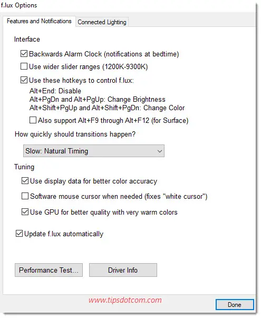Click the How quickly should transitions happen label
Image resolution: width=261 pixels, height=318 pixels.
click(75, 134)
